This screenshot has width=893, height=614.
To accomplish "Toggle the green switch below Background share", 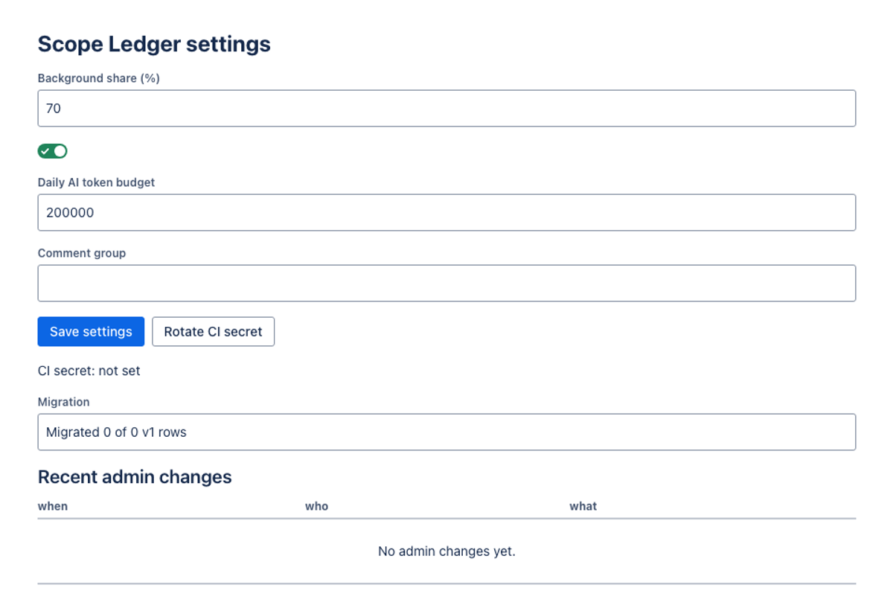I will click(53, 151).
